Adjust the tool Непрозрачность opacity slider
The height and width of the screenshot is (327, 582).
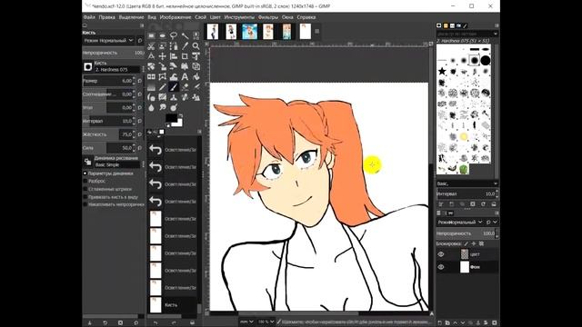click(113, 53)
